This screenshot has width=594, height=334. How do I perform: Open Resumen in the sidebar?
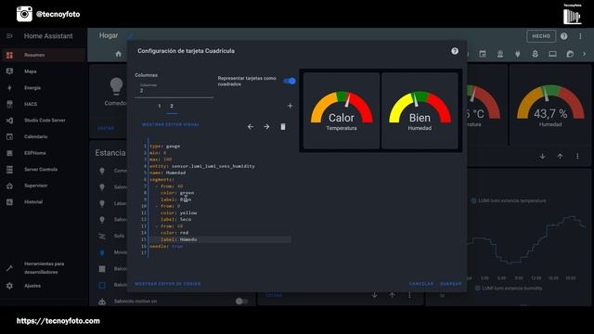[x=44, y=55]
